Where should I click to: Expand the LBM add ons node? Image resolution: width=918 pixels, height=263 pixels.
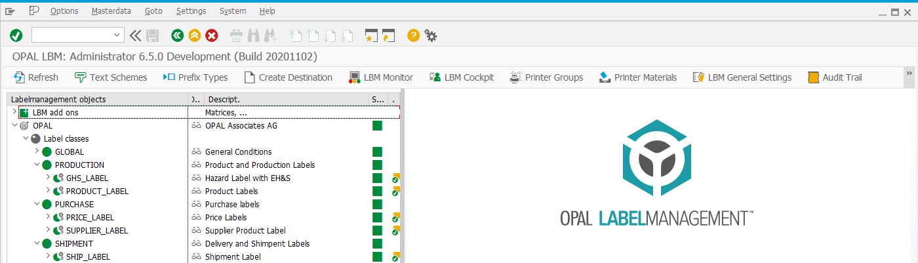point(14,112)
